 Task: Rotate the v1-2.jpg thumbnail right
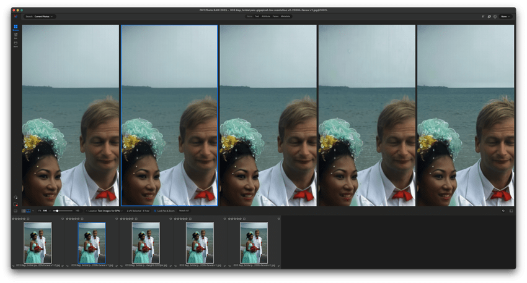click(x=63, y=266)
